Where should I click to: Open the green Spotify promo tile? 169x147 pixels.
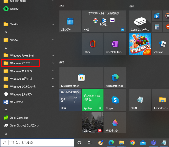(x=93, y=100)
